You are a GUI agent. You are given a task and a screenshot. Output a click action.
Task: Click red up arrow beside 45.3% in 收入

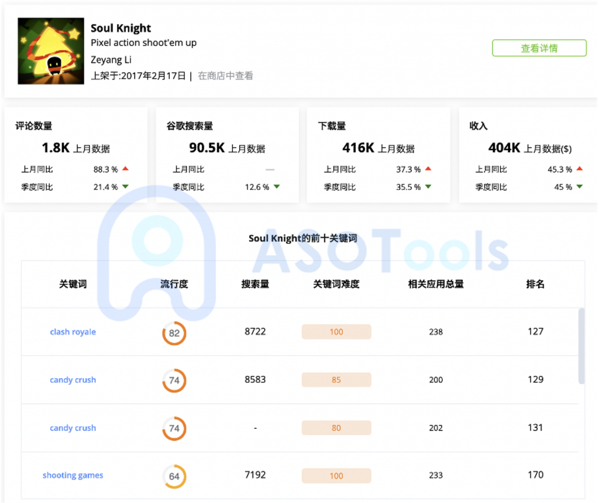point(579,169)
